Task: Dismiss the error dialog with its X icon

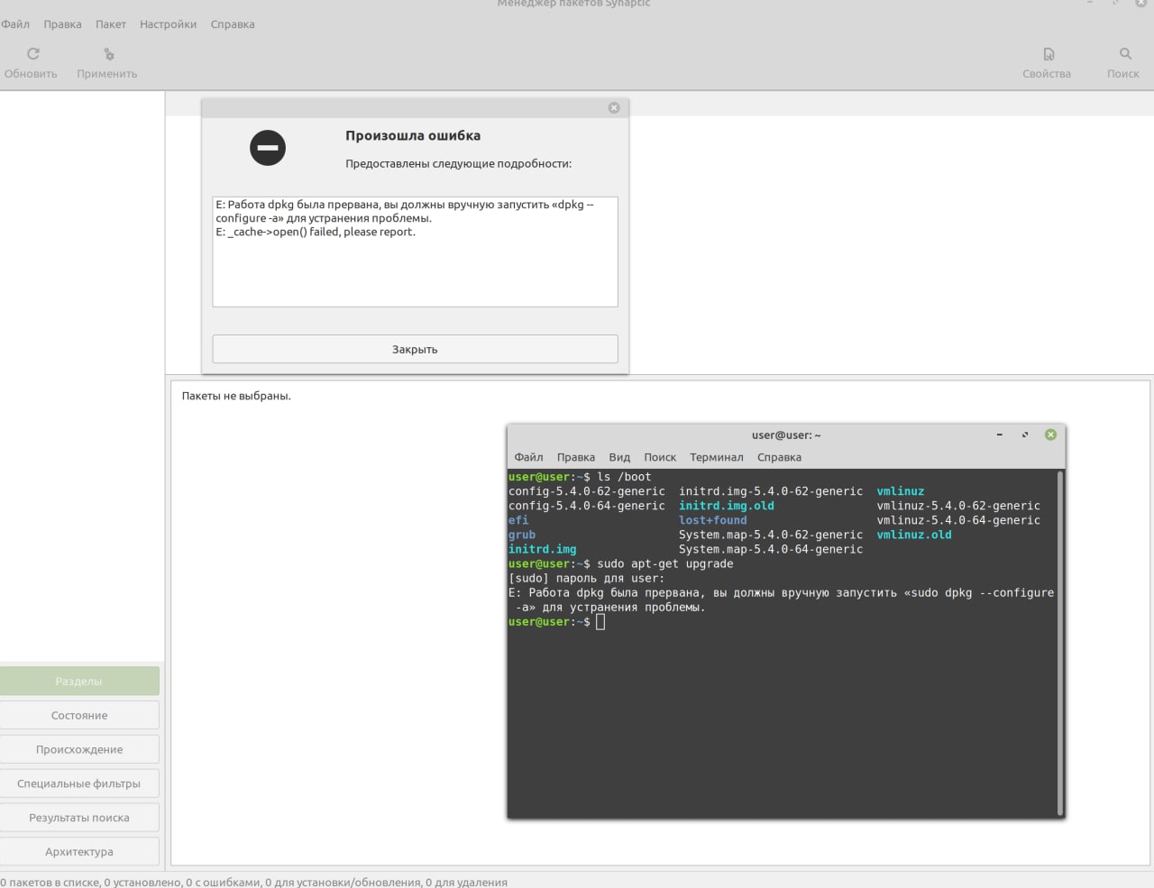Action: click(x=614, y=108)
